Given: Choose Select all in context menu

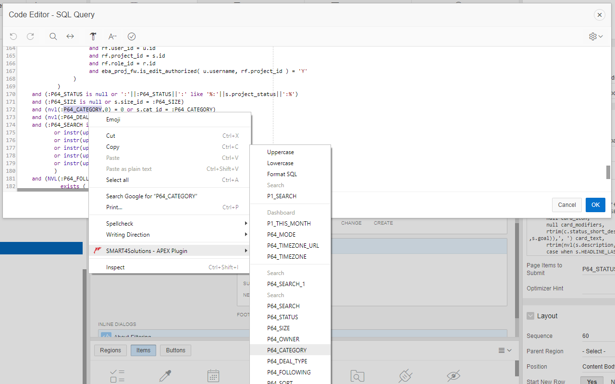Looking at the screenshot, I should click(169, 180).
